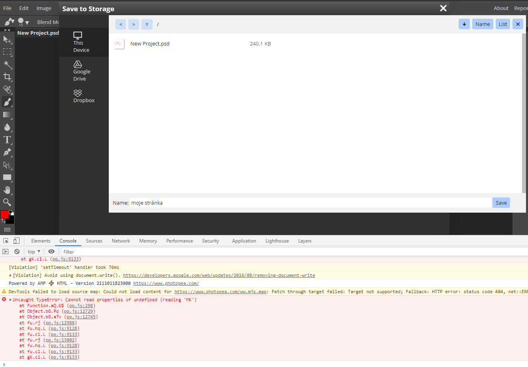
Task: Select the Move tool
Action: tap(7, 39)
